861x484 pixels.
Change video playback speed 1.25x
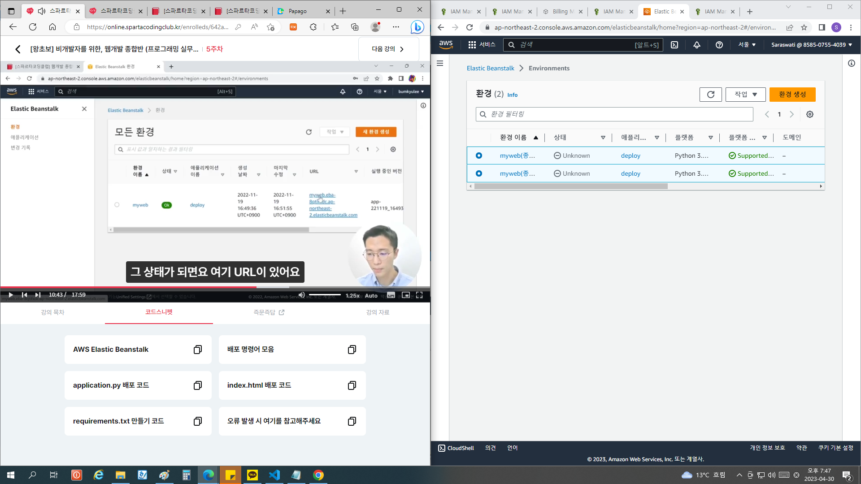click(x=352, y=295)
